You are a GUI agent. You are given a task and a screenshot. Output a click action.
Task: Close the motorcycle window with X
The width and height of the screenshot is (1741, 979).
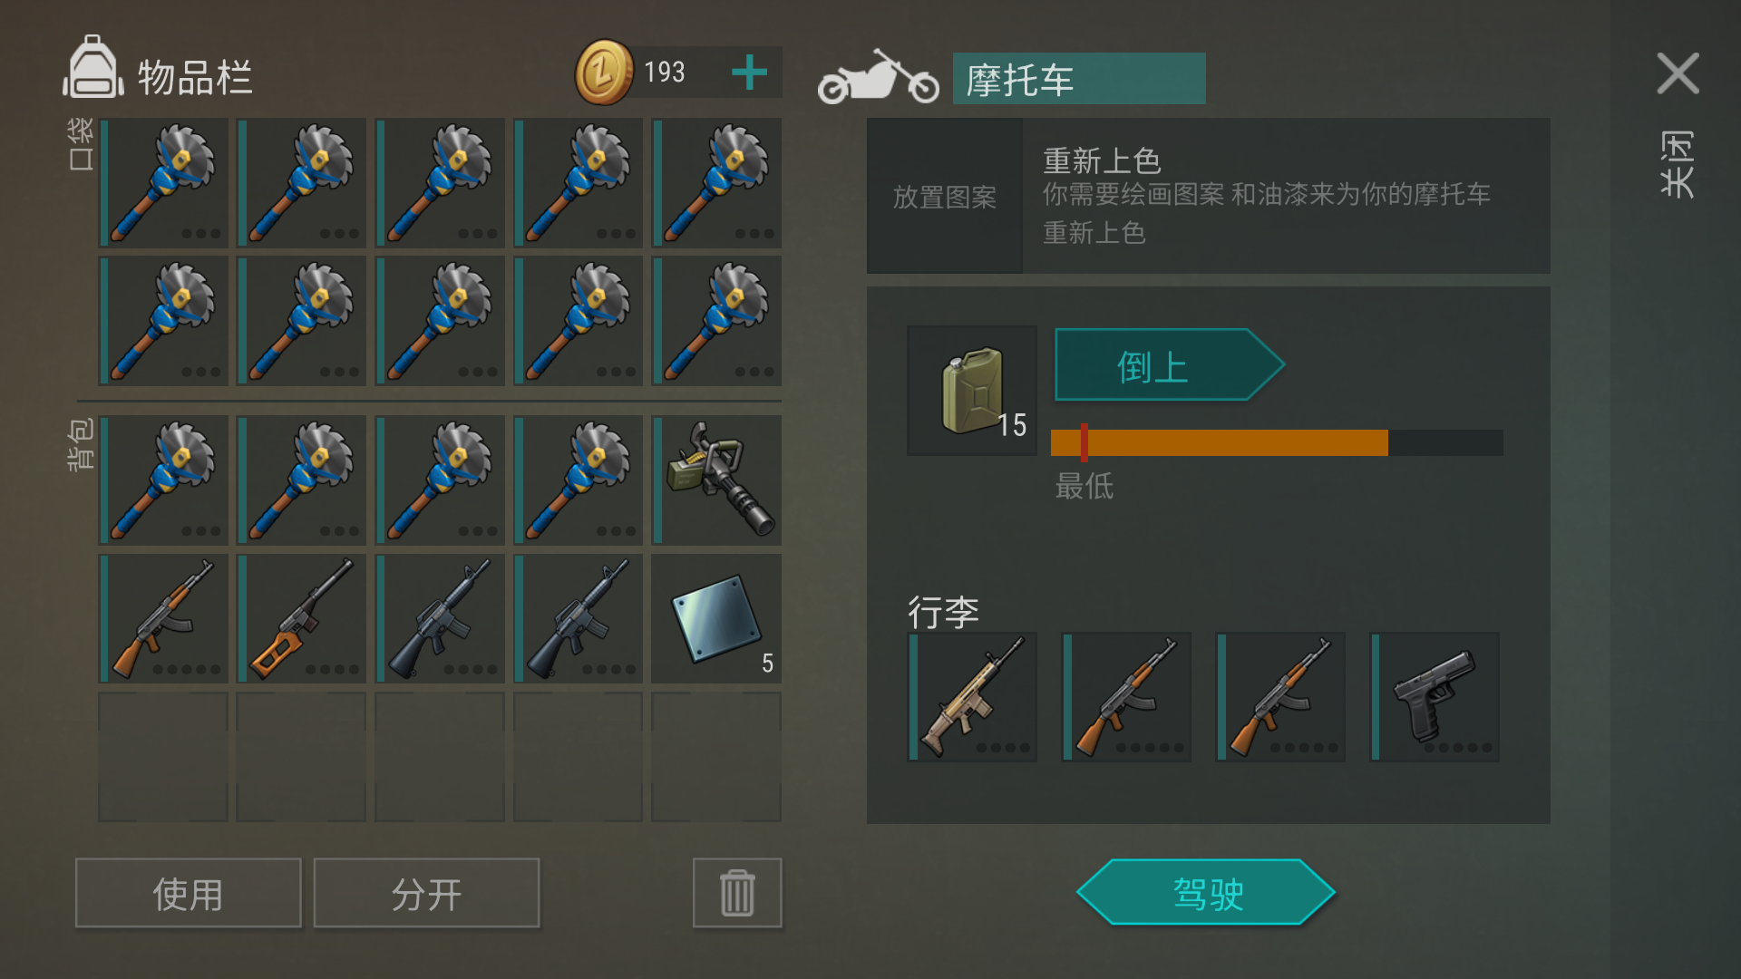coord(1678,73)
